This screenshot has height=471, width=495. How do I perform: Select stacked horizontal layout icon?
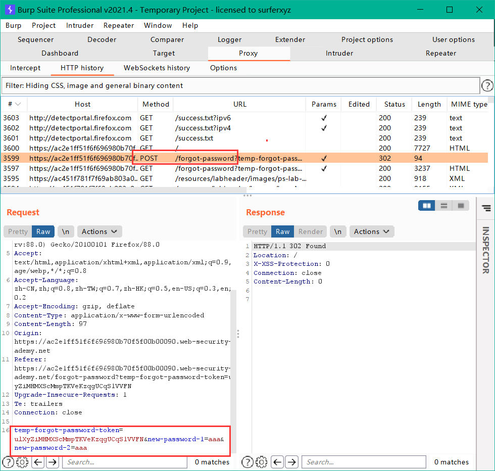point(443,206)
